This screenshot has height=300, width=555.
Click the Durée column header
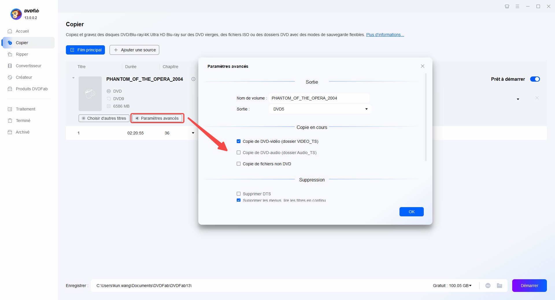click(x=131, y=67)
